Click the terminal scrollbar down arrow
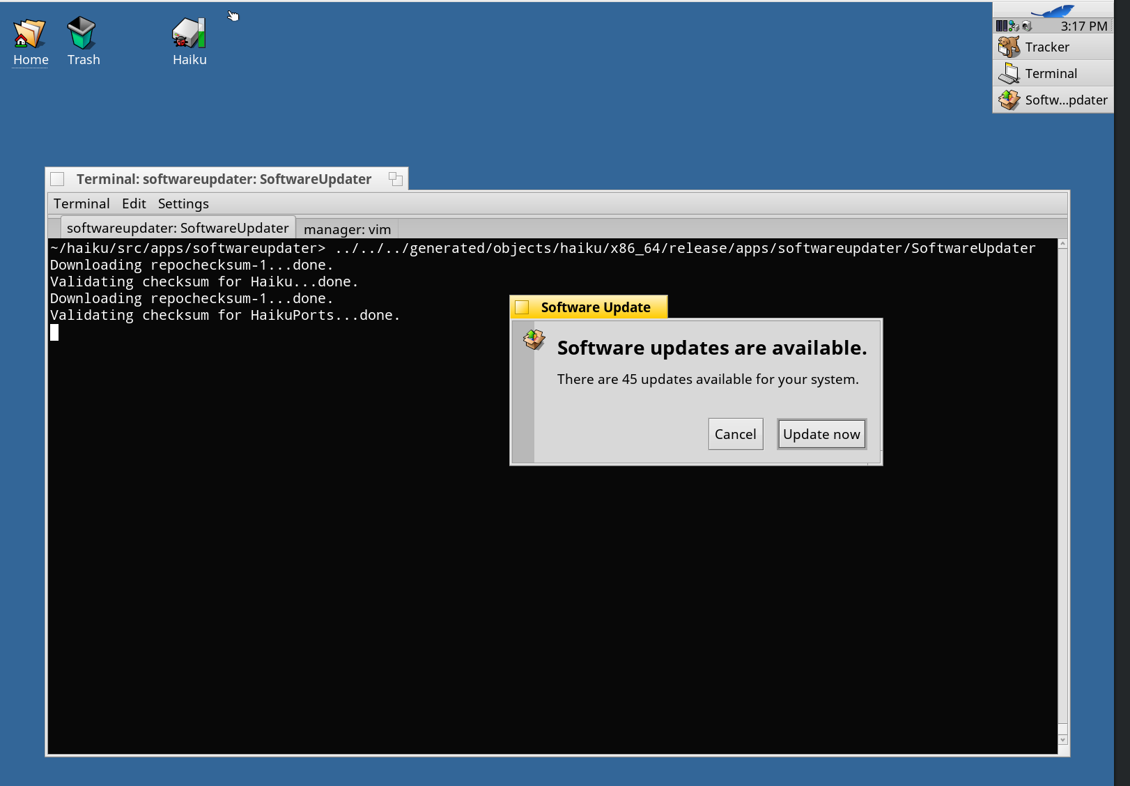Screen dimensions: 1130x786 (1062, 739)
